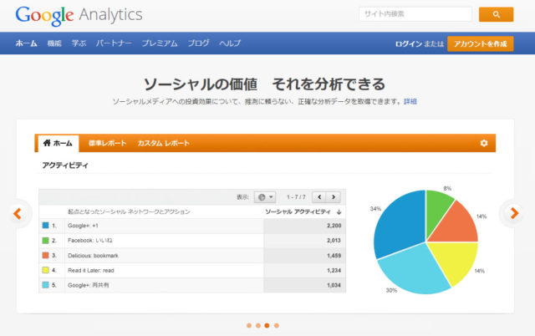Screen dimensions: 535x336
Task: Open 学ぶ in the navigation bar
Action: [79, 43]
